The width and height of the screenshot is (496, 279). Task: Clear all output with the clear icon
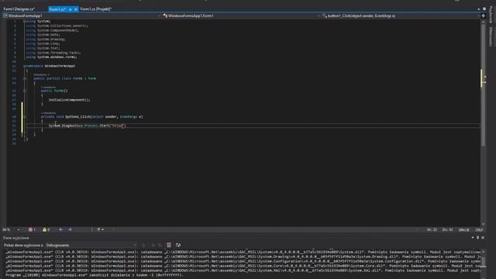[169, 245]
